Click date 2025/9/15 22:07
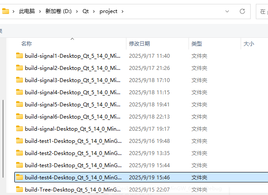 click(x=149, y=189)
